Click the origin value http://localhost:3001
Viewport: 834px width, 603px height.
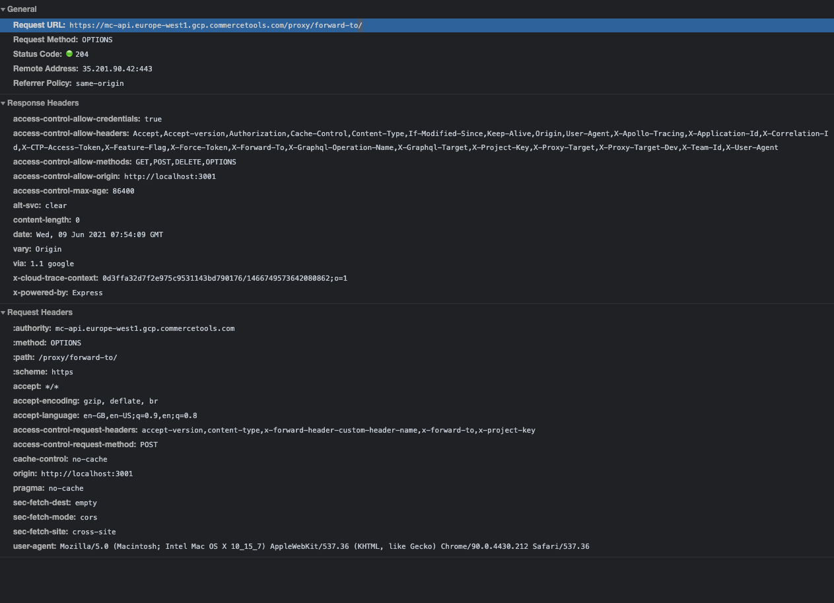87,474
